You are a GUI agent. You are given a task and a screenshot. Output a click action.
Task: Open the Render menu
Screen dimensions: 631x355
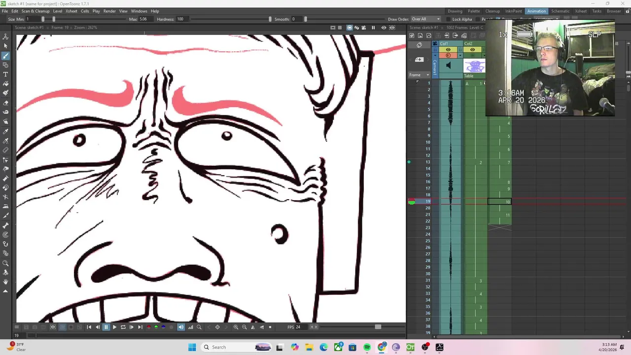109,11
